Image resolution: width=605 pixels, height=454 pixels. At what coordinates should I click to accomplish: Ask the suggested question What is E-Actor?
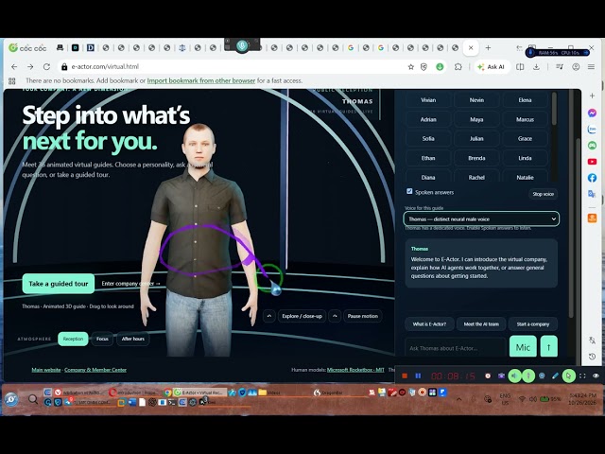[x=429, y=324]
